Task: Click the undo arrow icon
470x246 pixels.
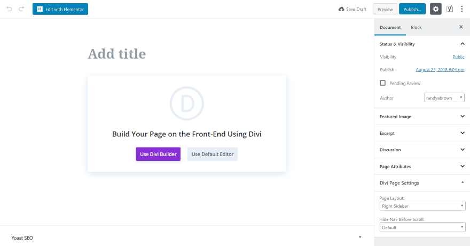Action: 9,9
